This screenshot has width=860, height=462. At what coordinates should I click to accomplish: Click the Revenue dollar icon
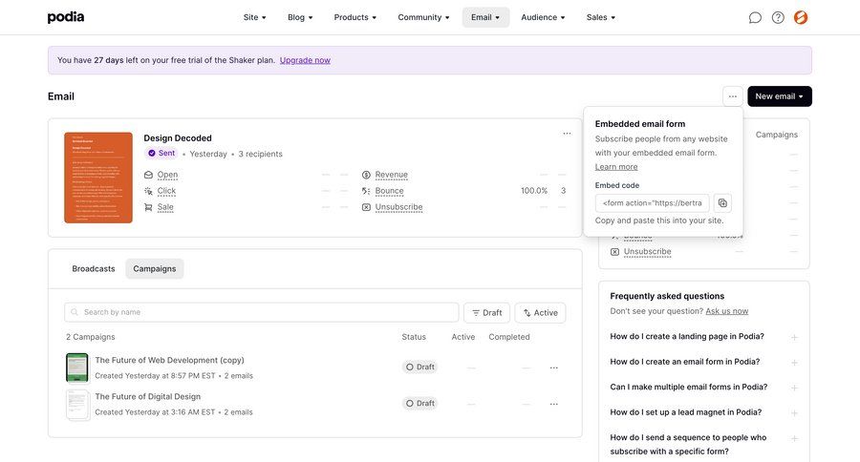click(x=366, y=175)
